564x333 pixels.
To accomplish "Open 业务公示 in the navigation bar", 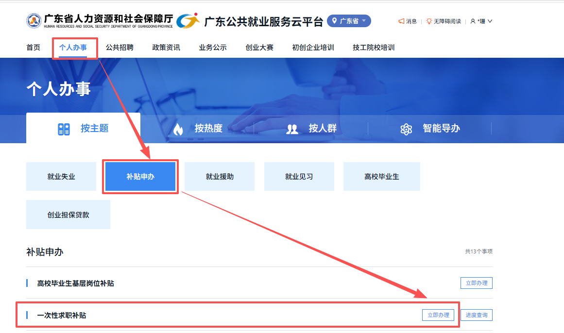I will [x=213, y=48].
